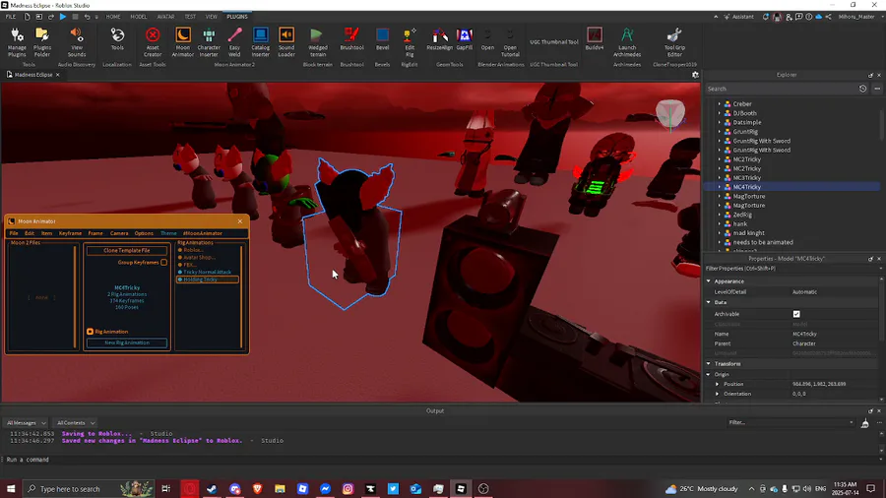Open Manage Plugins
886x498 pixels.
click(17, 42)
